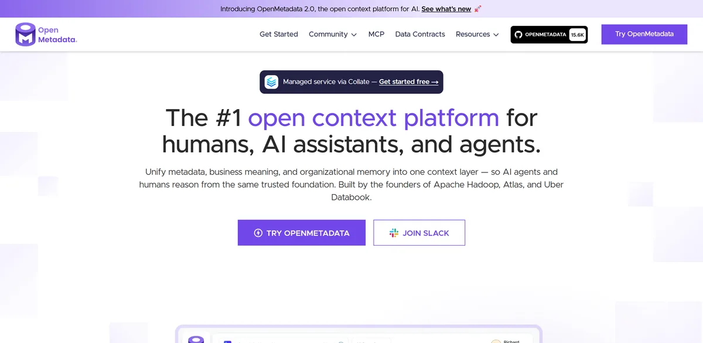Click the TRY OPENMETADATA hero button
703x343 pixels.
coord(302,233)
